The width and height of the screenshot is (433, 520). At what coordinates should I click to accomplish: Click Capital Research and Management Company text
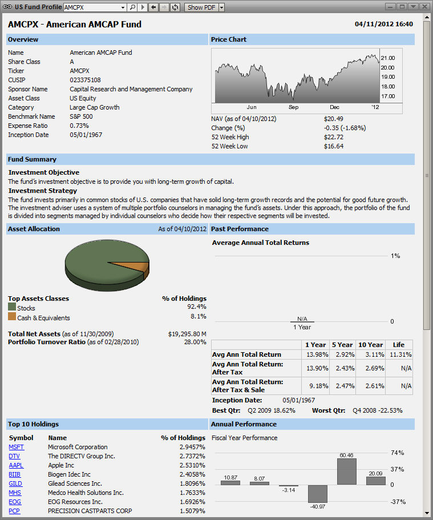coord(131,89)
